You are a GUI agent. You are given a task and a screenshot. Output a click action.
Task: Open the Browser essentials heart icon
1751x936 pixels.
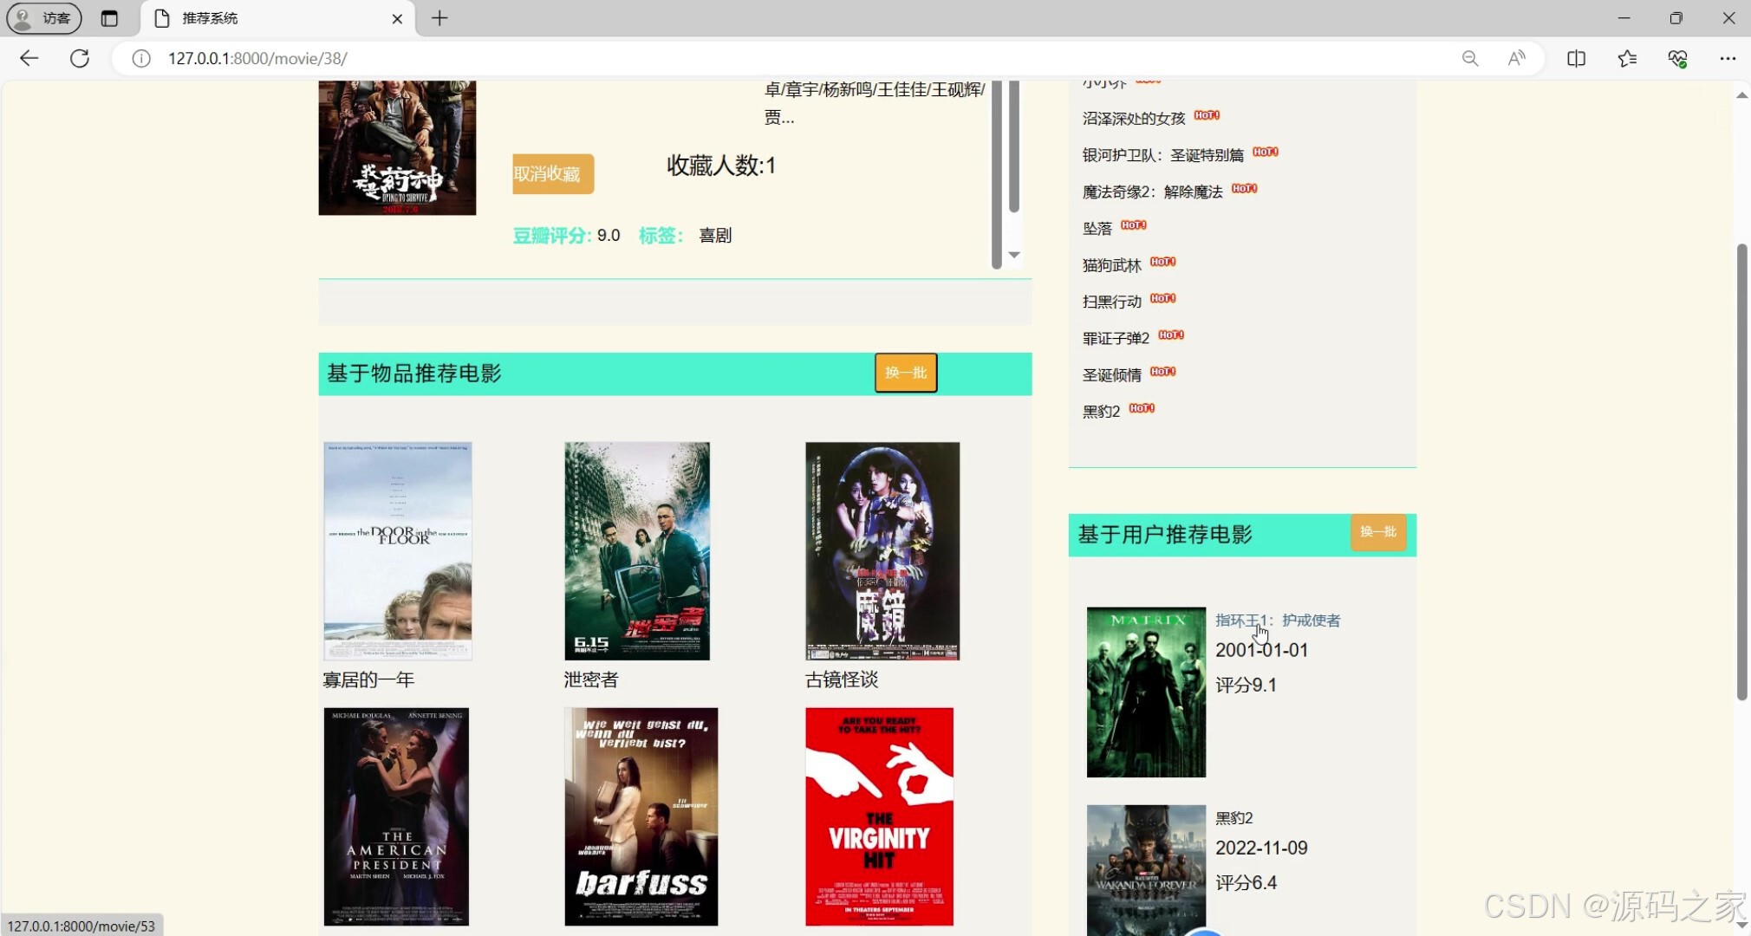[x=1677, y=58]
